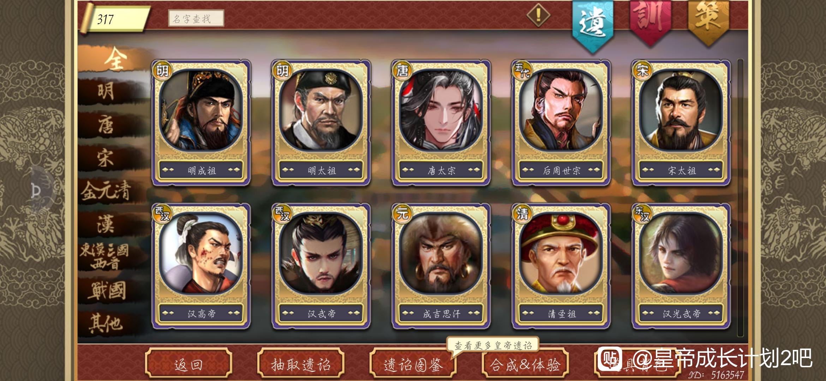
Task: Select the 明成祖 emperor card
Action: point(201,122)
